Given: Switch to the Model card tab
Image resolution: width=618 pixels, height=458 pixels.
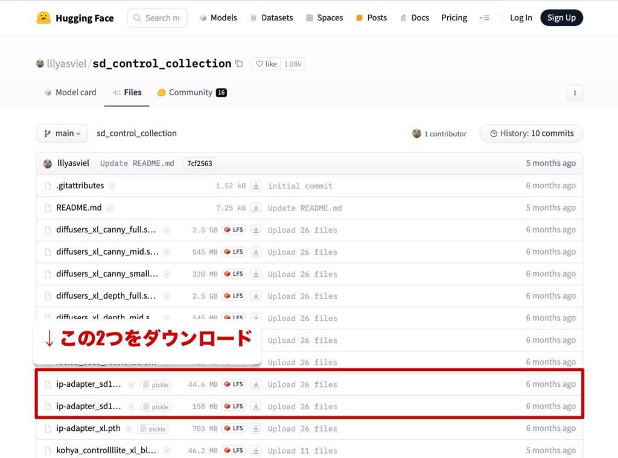Looking at the screenshot, I should click(x=70, y=92).
